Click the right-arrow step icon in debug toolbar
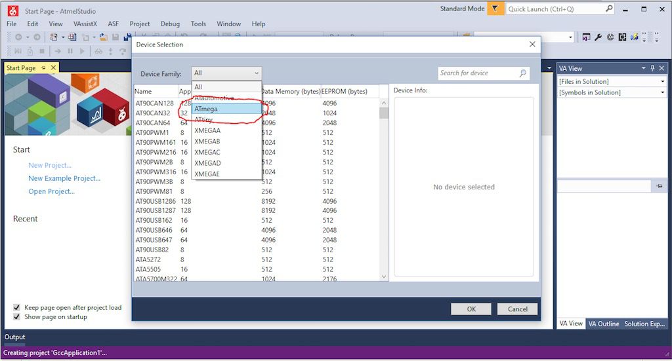The width and height of the screenshot is (672, 361). [58, 51]
